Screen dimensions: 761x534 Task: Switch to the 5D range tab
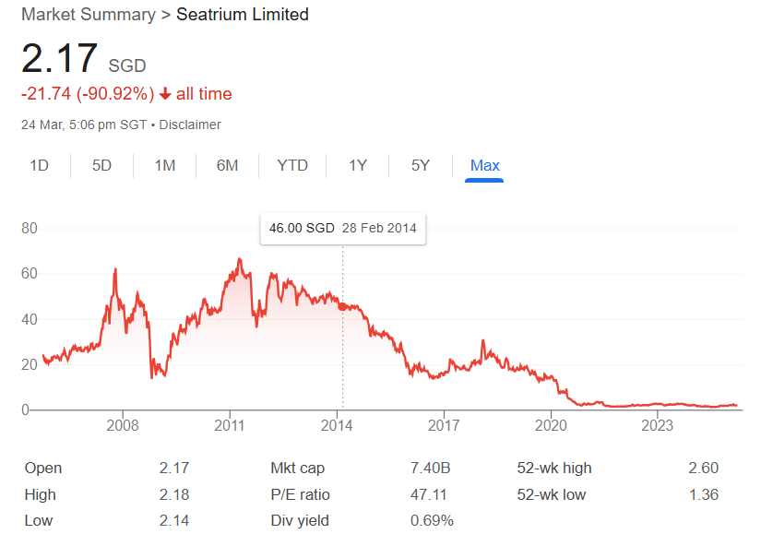[101, 166]
